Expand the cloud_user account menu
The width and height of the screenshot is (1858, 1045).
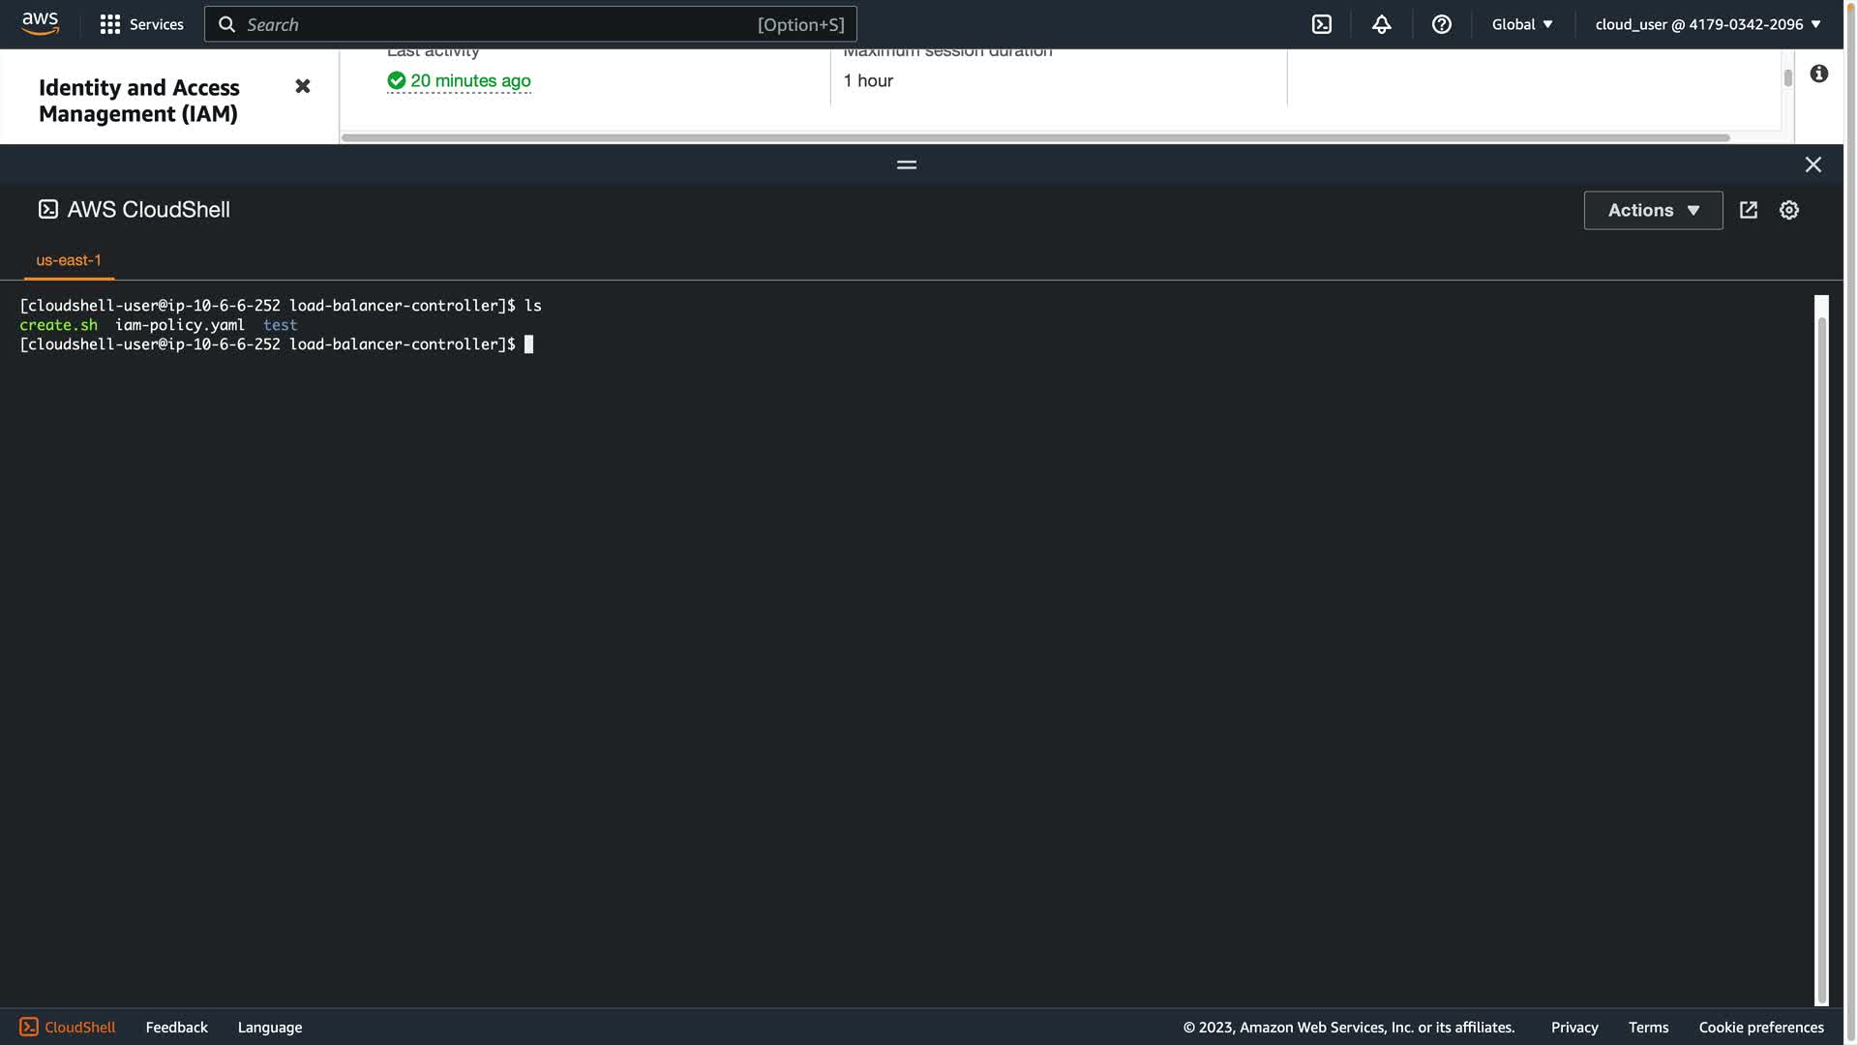(x=1707, y=24)
